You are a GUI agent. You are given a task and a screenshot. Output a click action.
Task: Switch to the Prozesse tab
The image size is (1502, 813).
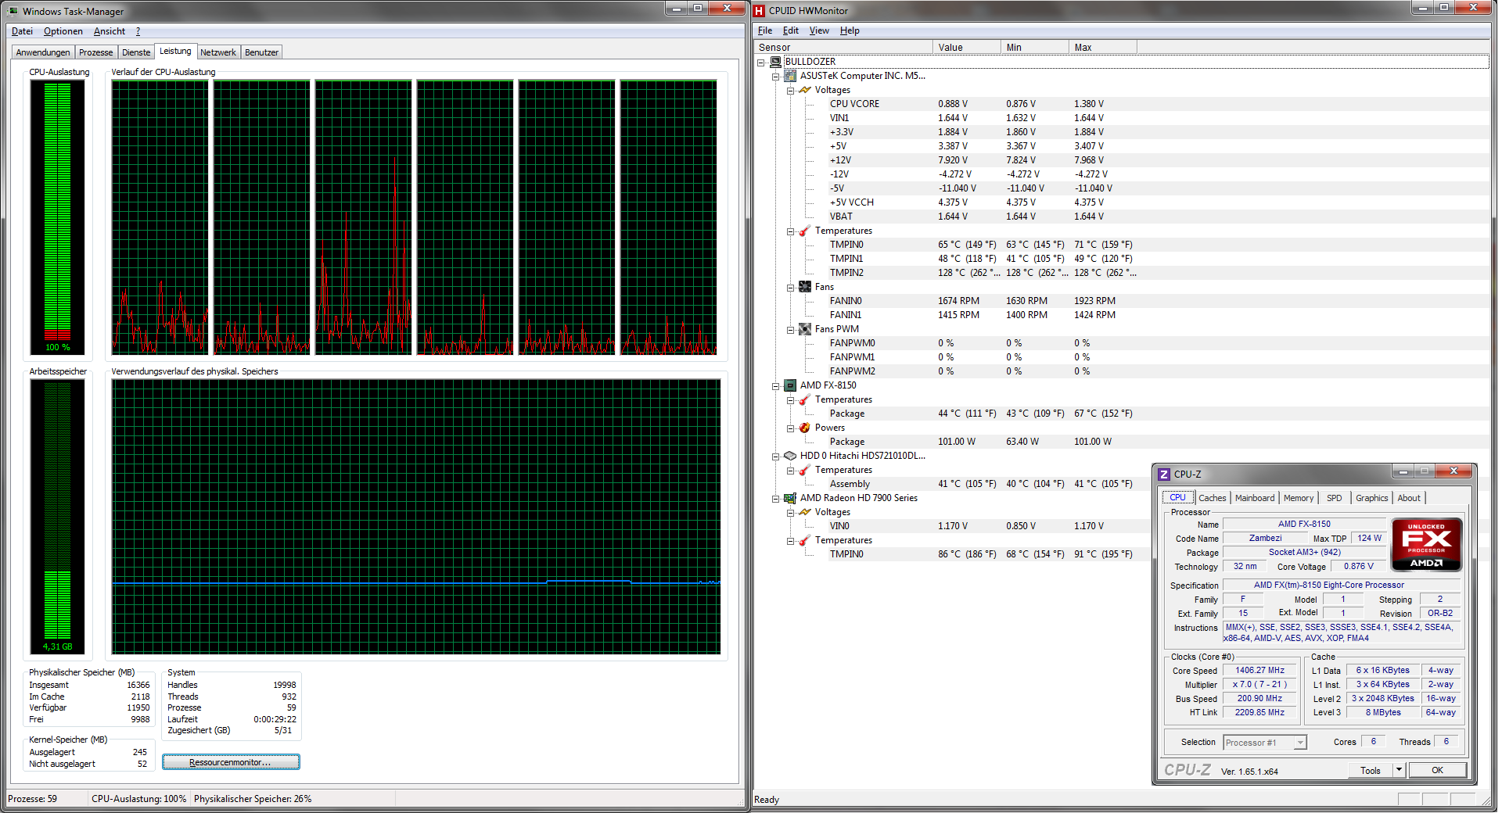[x=95, y=52]
